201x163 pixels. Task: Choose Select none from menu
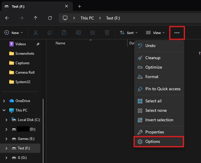[159, 110]
